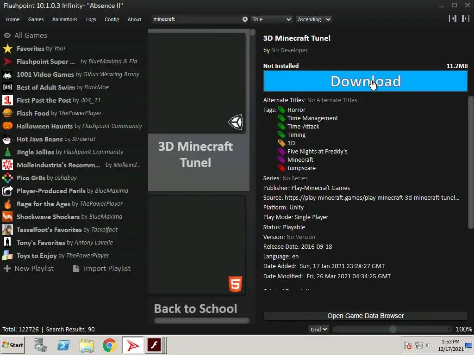Click the Horror tag icon
Image resolution: width=474 pixels, height=355 pixels.
point(282,110)
